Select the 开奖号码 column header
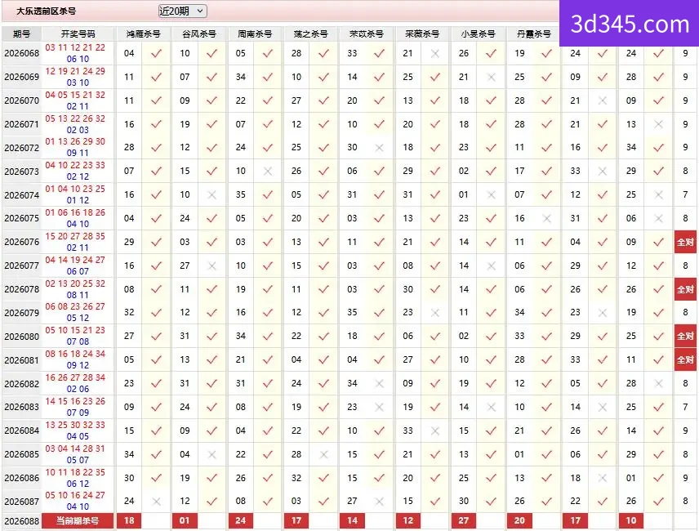Viewport: 699px width, 531px height. [78, 33]
